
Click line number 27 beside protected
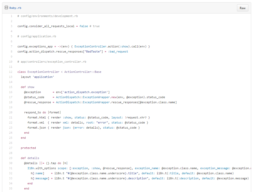coord(11,148)
